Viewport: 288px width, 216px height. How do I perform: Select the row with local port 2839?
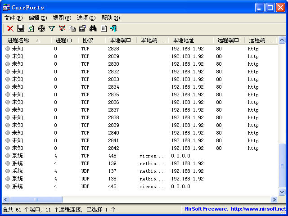click(140, 125)
